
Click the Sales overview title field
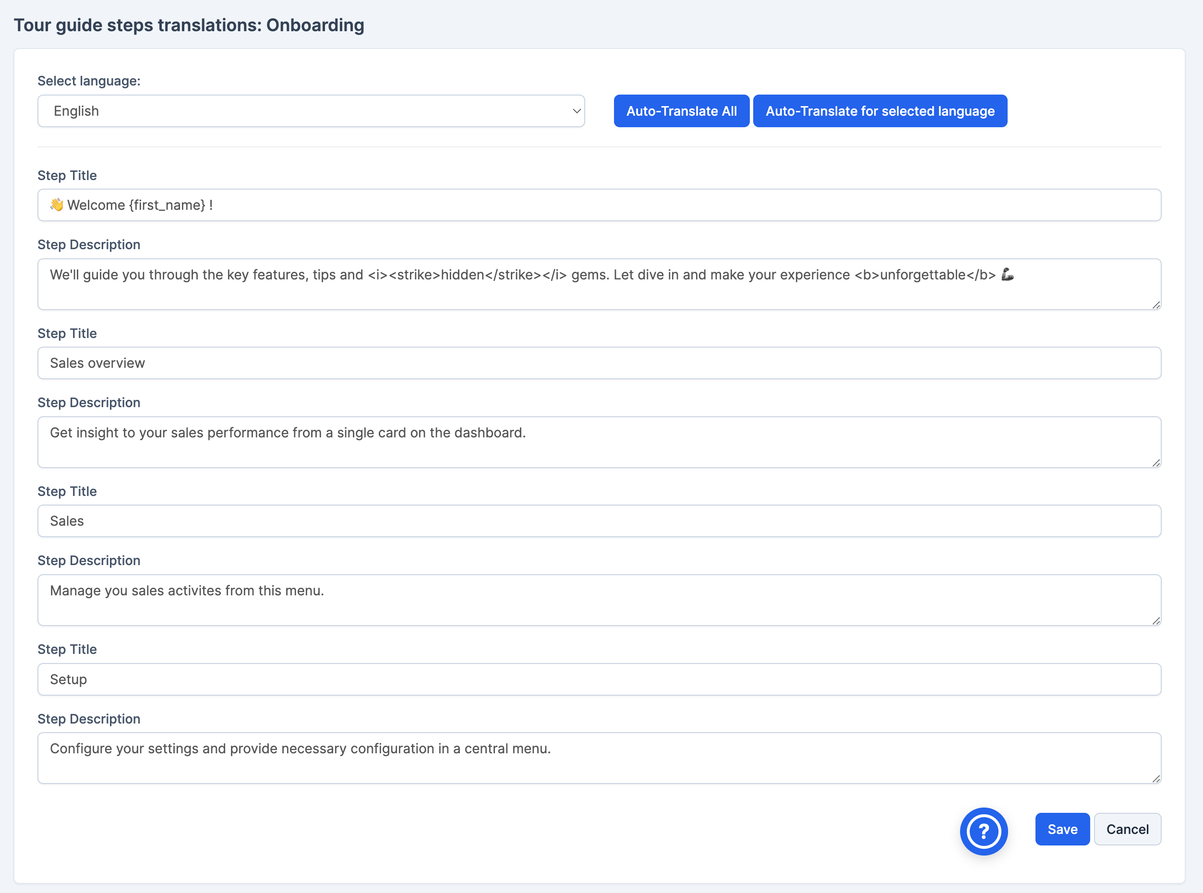tap(599, 363)
